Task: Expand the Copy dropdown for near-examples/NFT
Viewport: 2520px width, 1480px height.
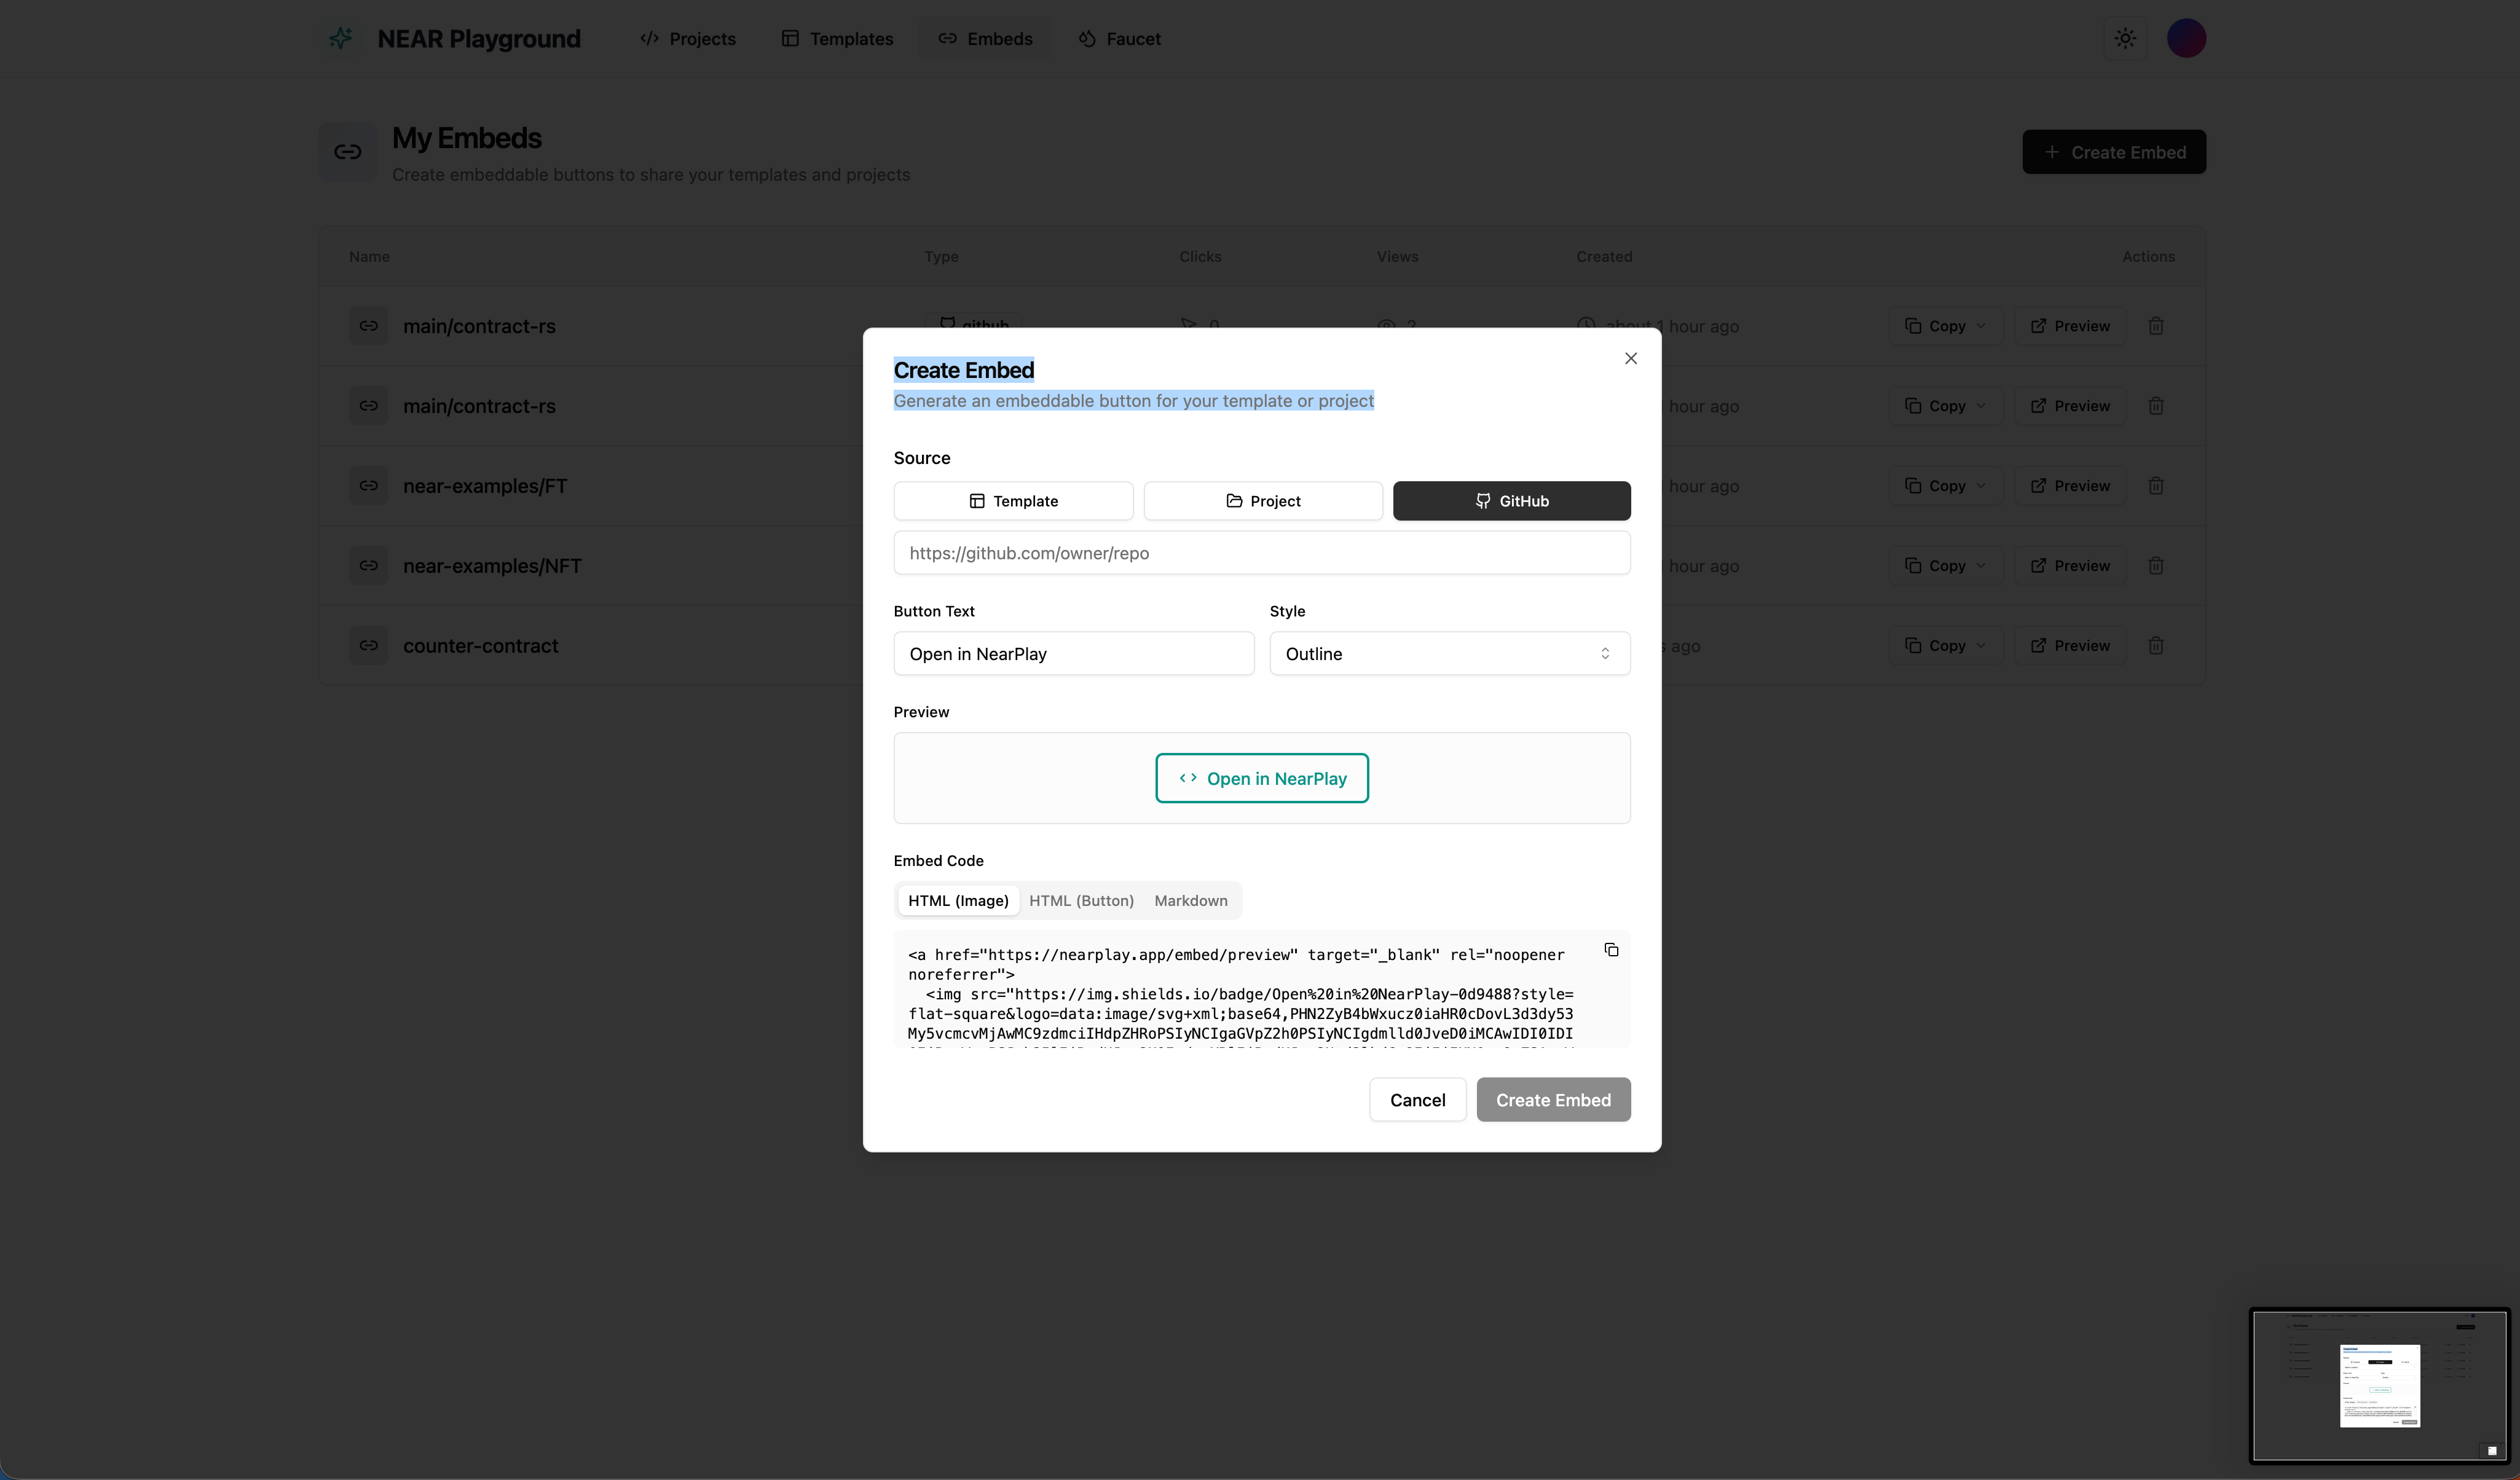Action: 1945,566
